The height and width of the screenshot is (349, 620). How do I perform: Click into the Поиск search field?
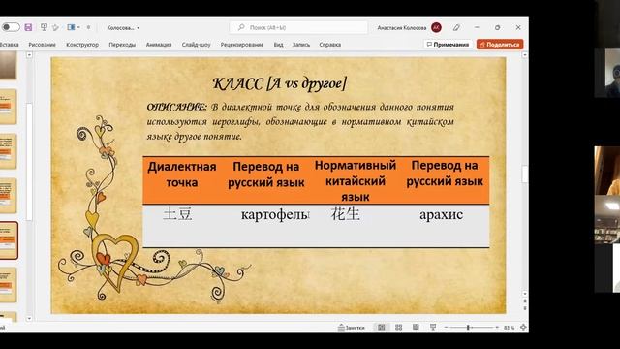(298, 27)
